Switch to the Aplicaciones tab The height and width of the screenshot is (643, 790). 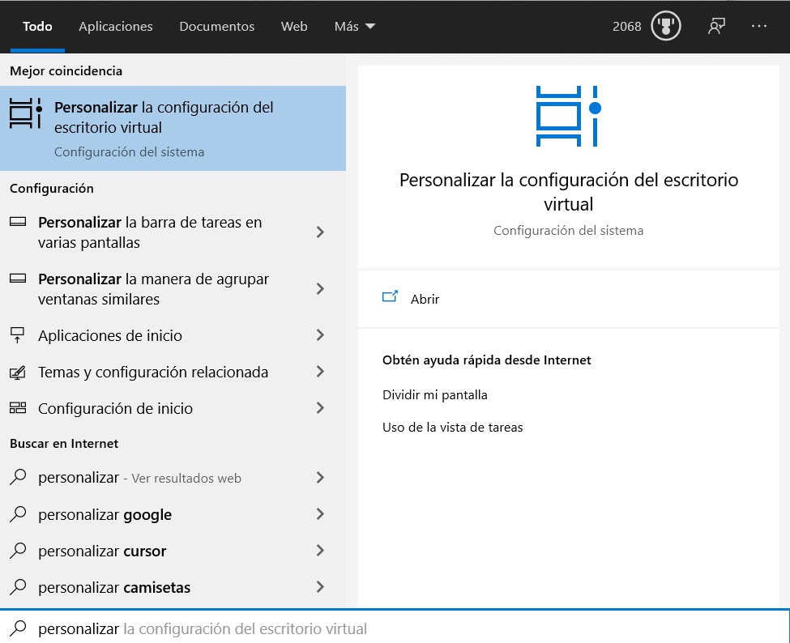pos(115,26)
